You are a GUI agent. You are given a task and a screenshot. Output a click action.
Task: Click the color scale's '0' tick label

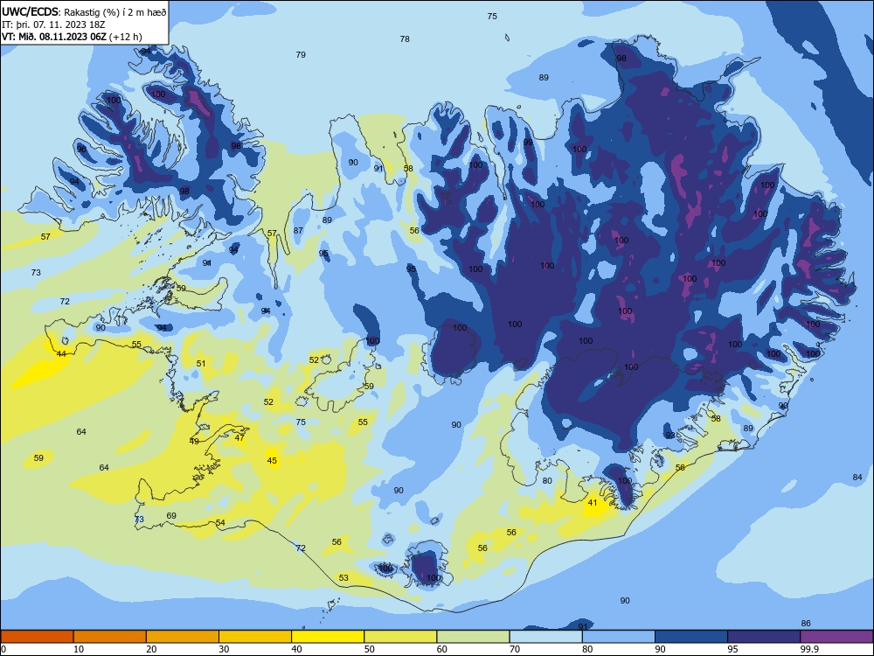tap(3, 649)
